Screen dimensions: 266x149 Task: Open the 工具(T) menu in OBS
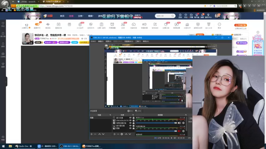tap(138, 41)
